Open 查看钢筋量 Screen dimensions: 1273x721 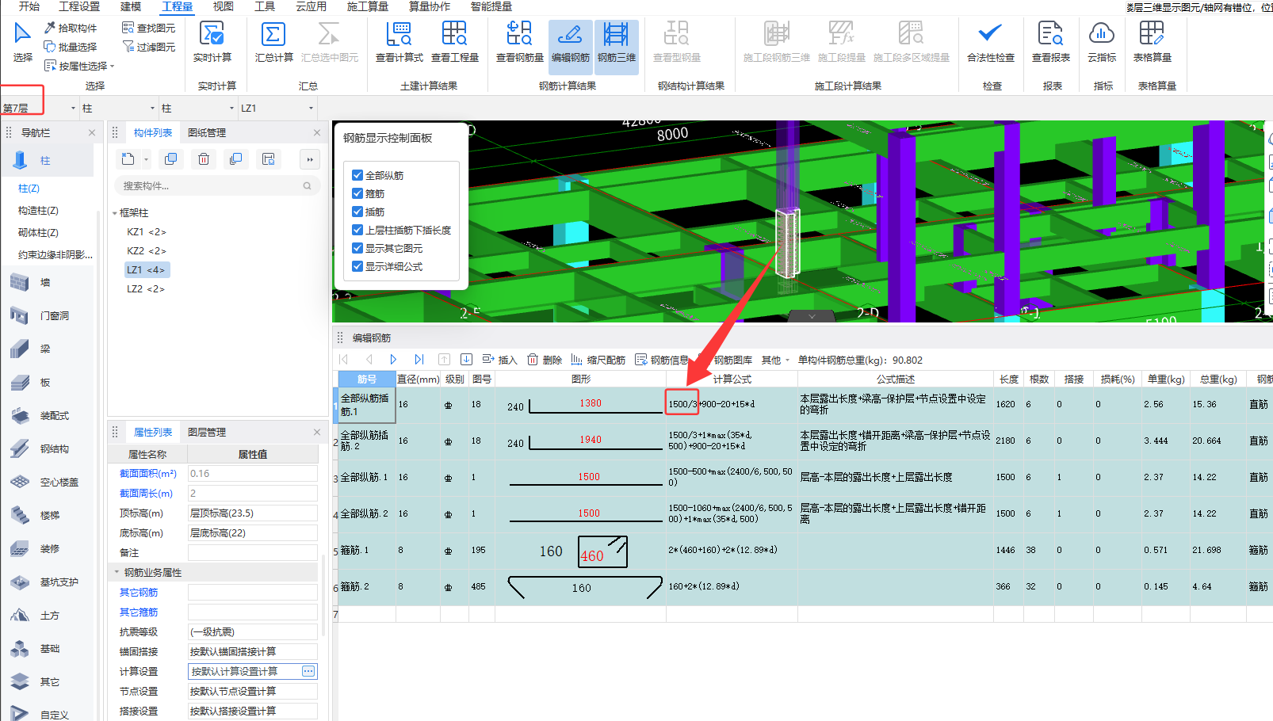519,43
